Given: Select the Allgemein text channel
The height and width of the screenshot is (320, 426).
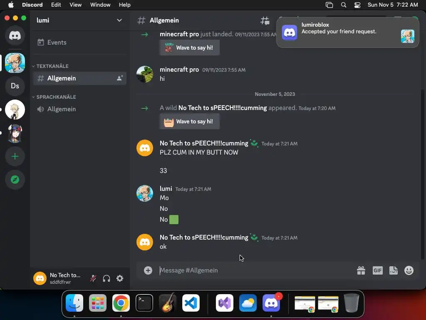Looking at the screenshot, I should (x=79, y=78).
